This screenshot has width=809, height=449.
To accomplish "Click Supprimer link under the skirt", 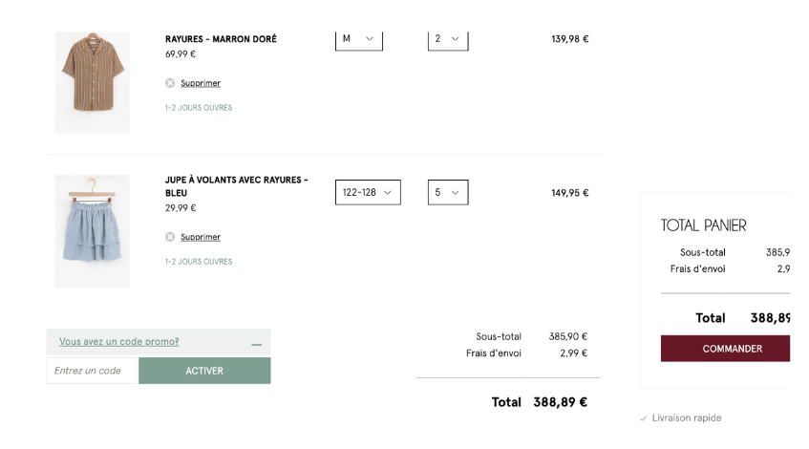I will click(x=201, y=237).
